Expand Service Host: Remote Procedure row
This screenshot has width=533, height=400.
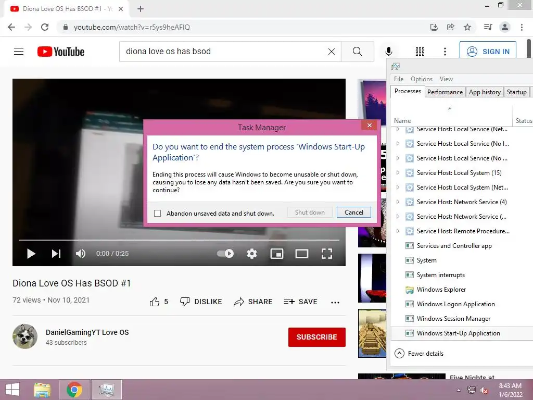398,231
